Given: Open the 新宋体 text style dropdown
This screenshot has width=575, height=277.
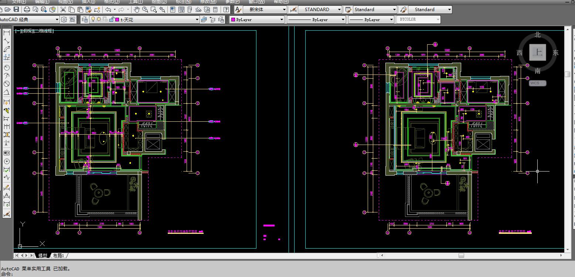Looking at the screenshot, I should [284, 10].
